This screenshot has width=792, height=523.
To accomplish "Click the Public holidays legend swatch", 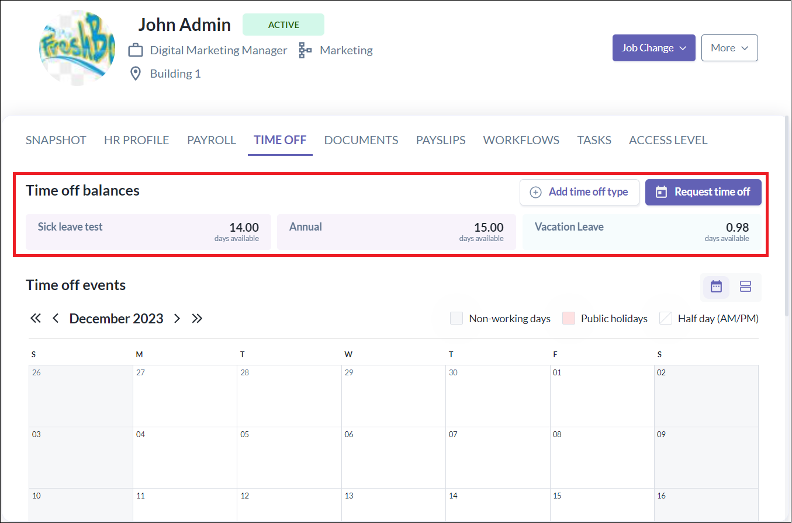I will click(569, 318).
